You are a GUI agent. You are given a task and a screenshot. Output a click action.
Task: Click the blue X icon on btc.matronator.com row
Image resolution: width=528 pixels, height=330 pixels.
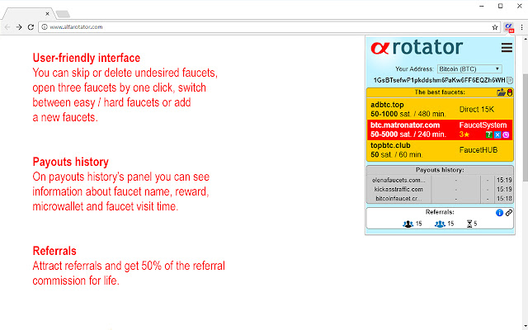coord(497,134)
